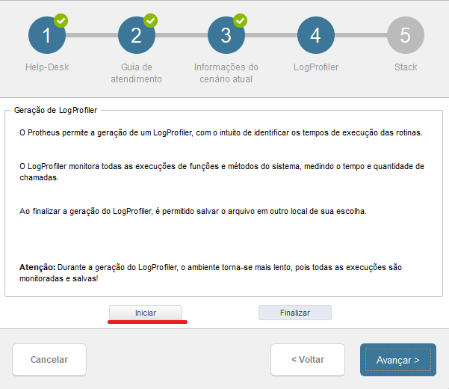Proceed with the Avançar button

tap(398, 360)
